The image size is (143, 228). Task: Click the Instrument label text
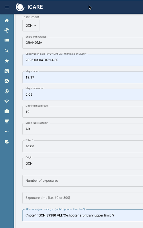(31, 17)
